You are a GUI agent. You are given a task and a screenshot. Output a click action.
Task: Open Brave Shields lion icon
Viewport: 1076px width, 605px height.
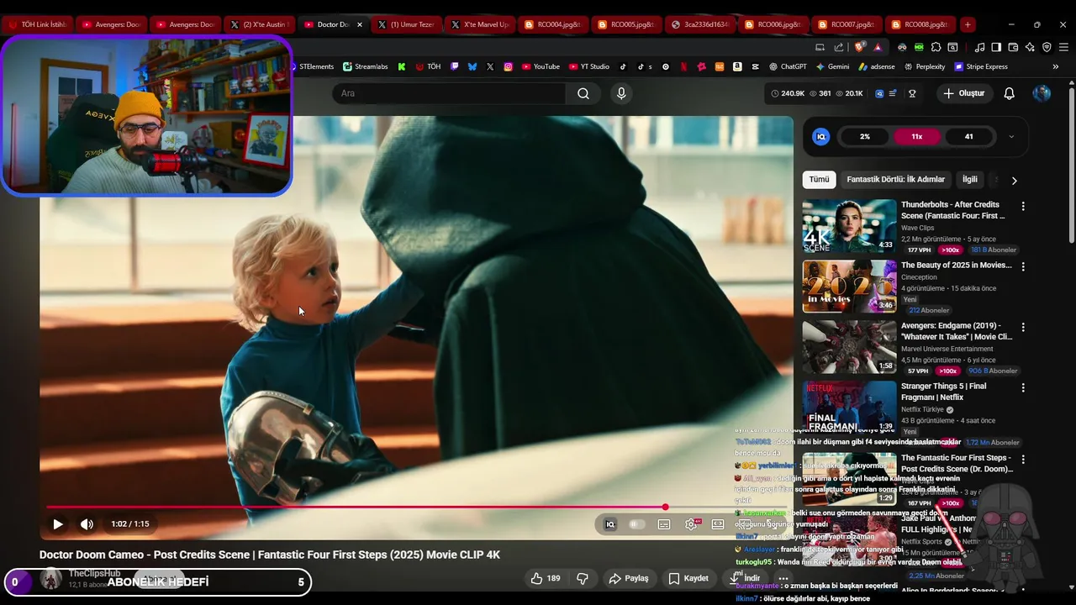(859, 47)
